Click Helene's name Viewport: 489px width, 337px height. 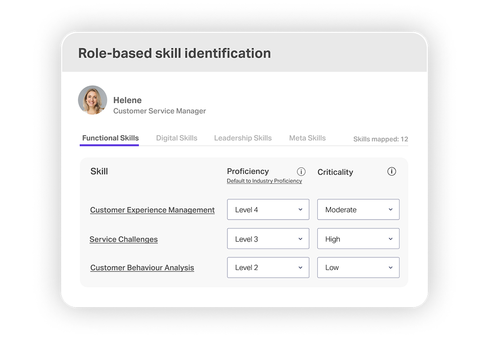(127, 100)
